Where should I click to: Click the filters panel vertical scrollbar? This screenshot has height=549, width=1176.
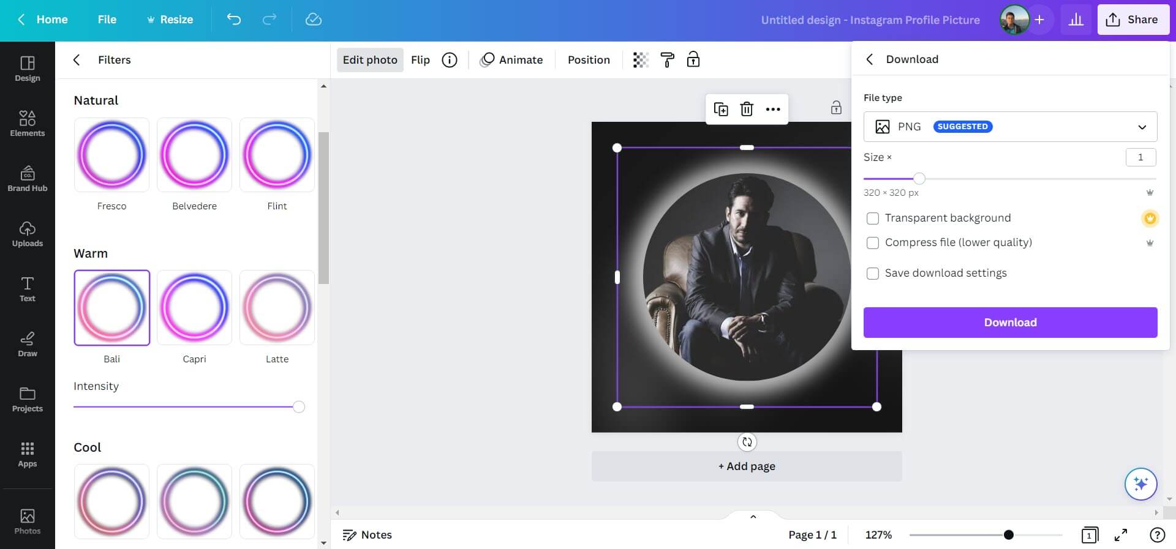point(323,208)
